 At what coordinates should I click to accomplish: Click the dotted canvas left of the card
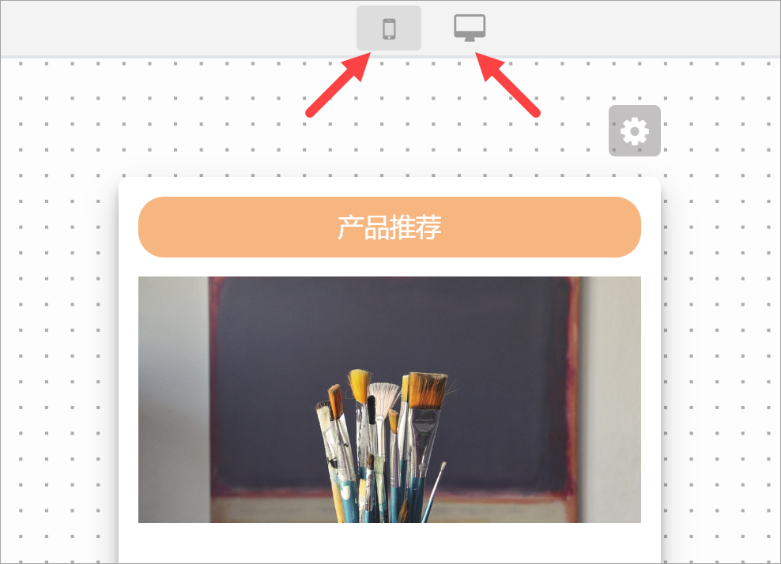pyautogui.click(x=60, y=348)
